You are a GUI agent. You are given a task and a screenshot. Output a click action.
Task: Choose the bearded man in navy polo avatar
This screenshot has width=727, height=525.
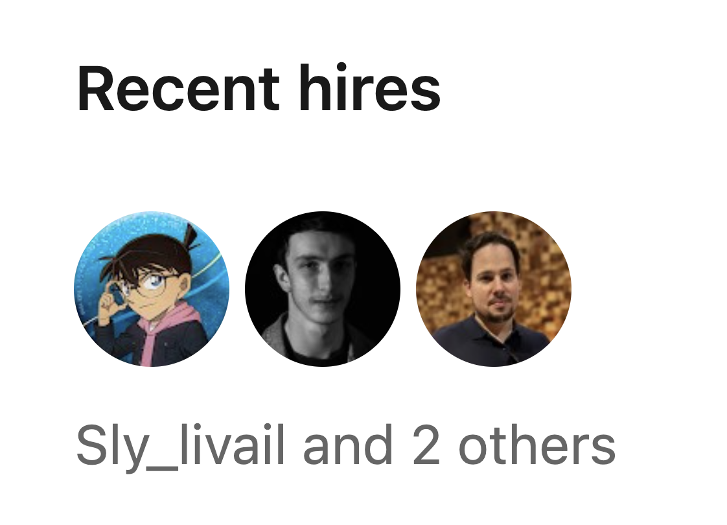coord(494,289)
